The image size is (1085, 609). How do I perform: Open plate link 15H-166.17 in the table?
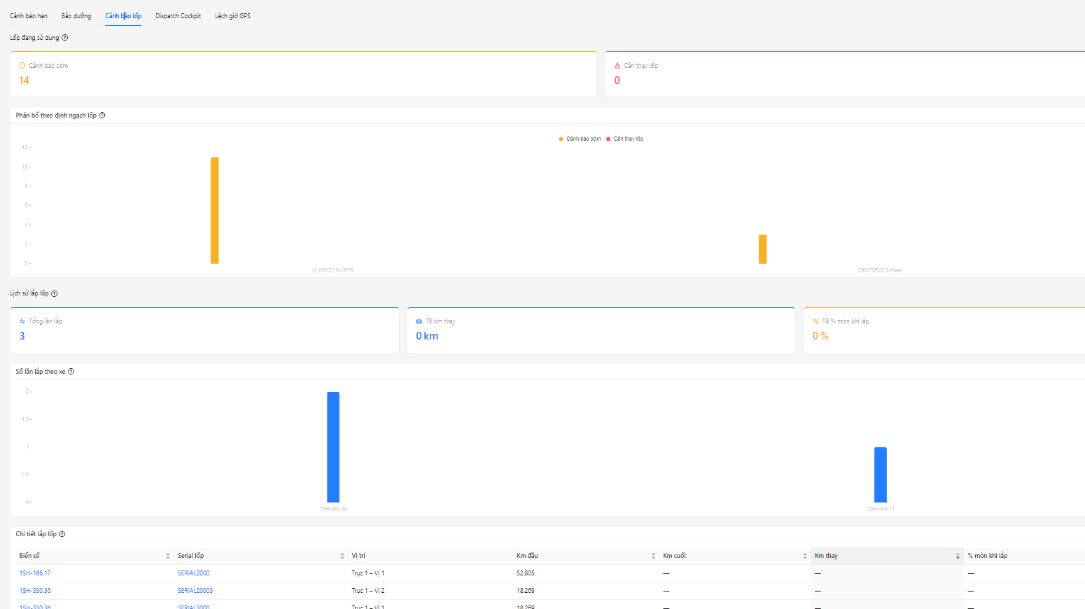click(x=35, y=573)
